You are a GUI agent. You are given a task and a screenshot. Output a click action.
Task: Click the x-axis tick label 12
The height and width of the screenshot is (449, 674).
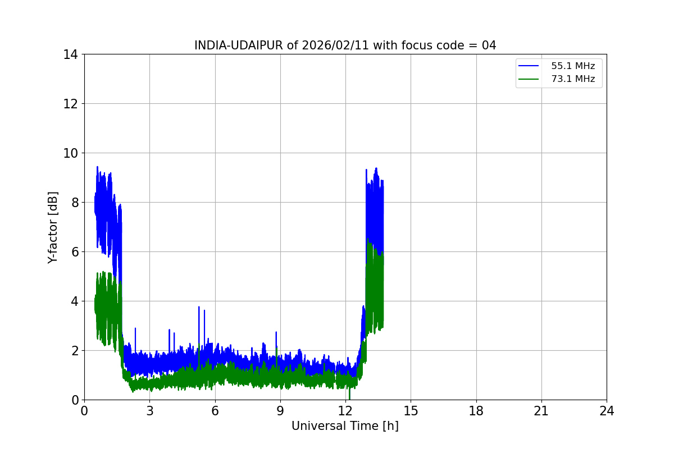coord(345,411)
